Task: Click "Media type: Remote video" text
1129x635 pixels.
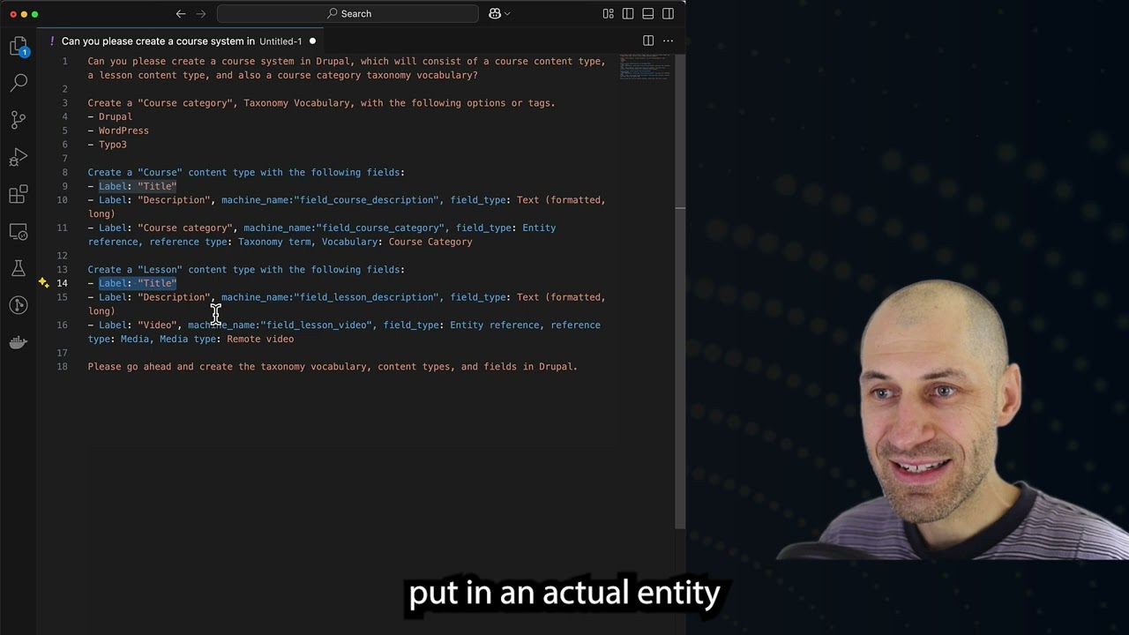Action: [227, 339]
